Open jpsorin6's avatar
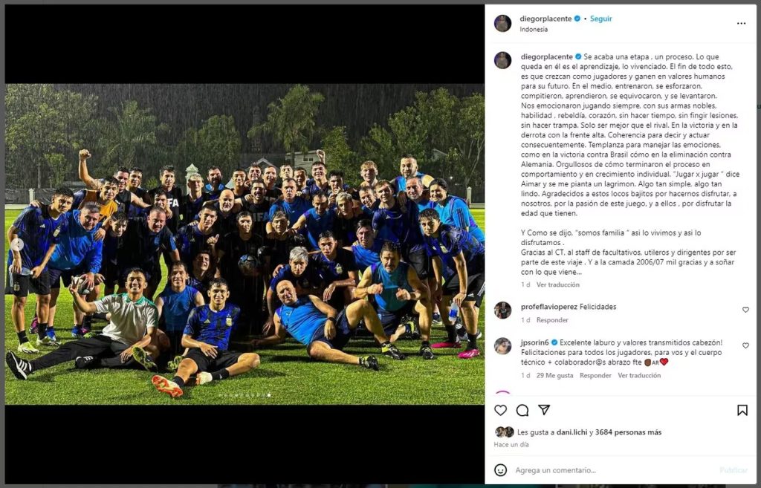Image resolution: width=761 pixels, height=488 pixels. pos(503,346)
